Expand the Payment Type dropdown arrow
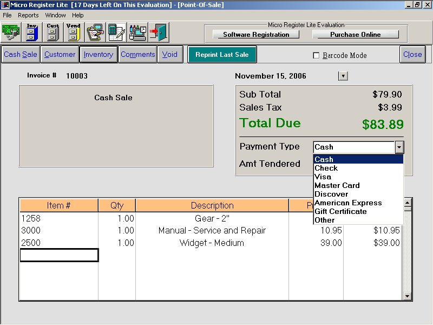Image resolution: width=433 pixels, height=325 pixels. 399,147
